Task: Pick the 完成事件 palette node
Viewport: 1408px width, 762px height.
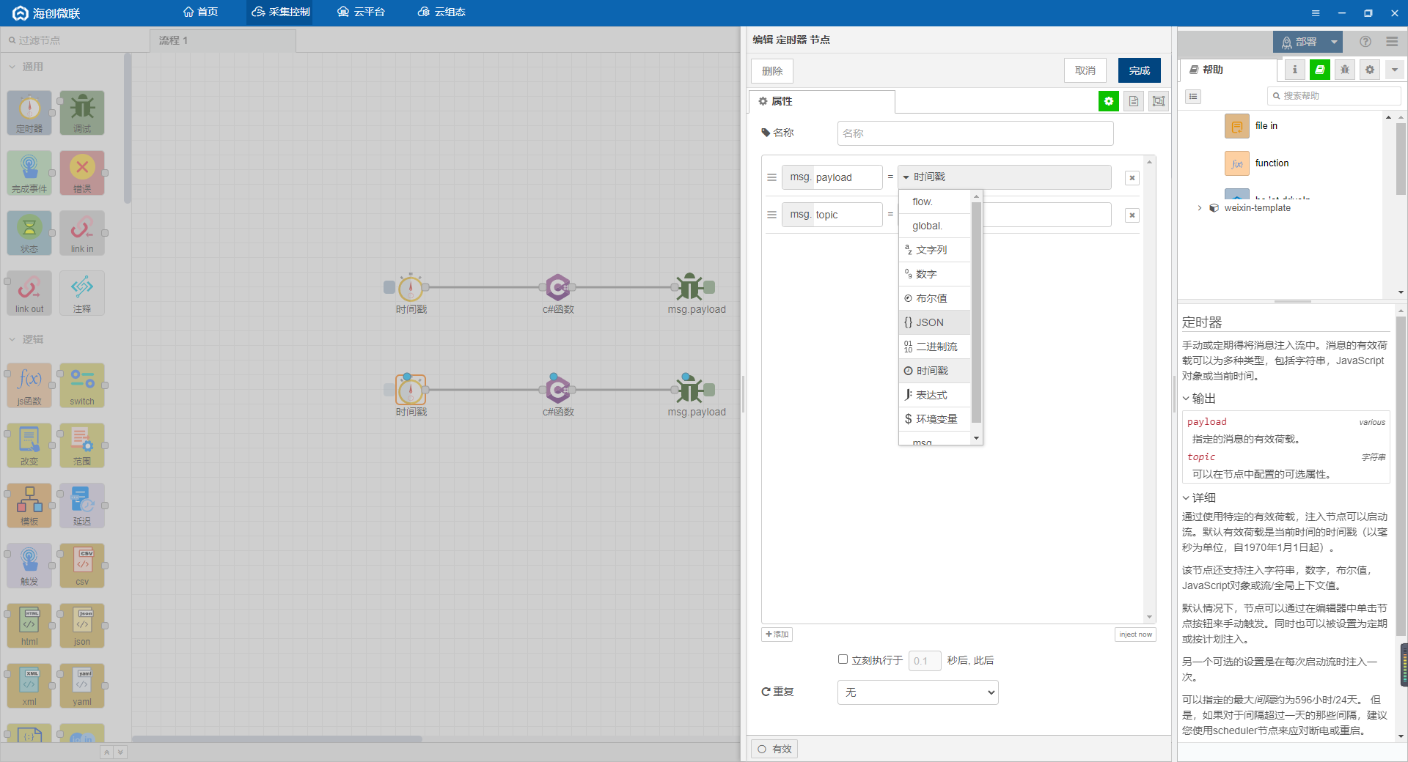Action: coord(29,173)
